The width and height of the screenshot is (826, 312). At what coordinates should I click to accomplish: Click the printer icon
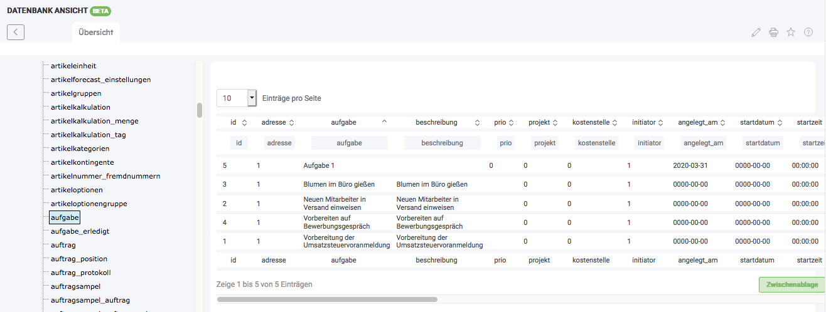pos(773,32)
